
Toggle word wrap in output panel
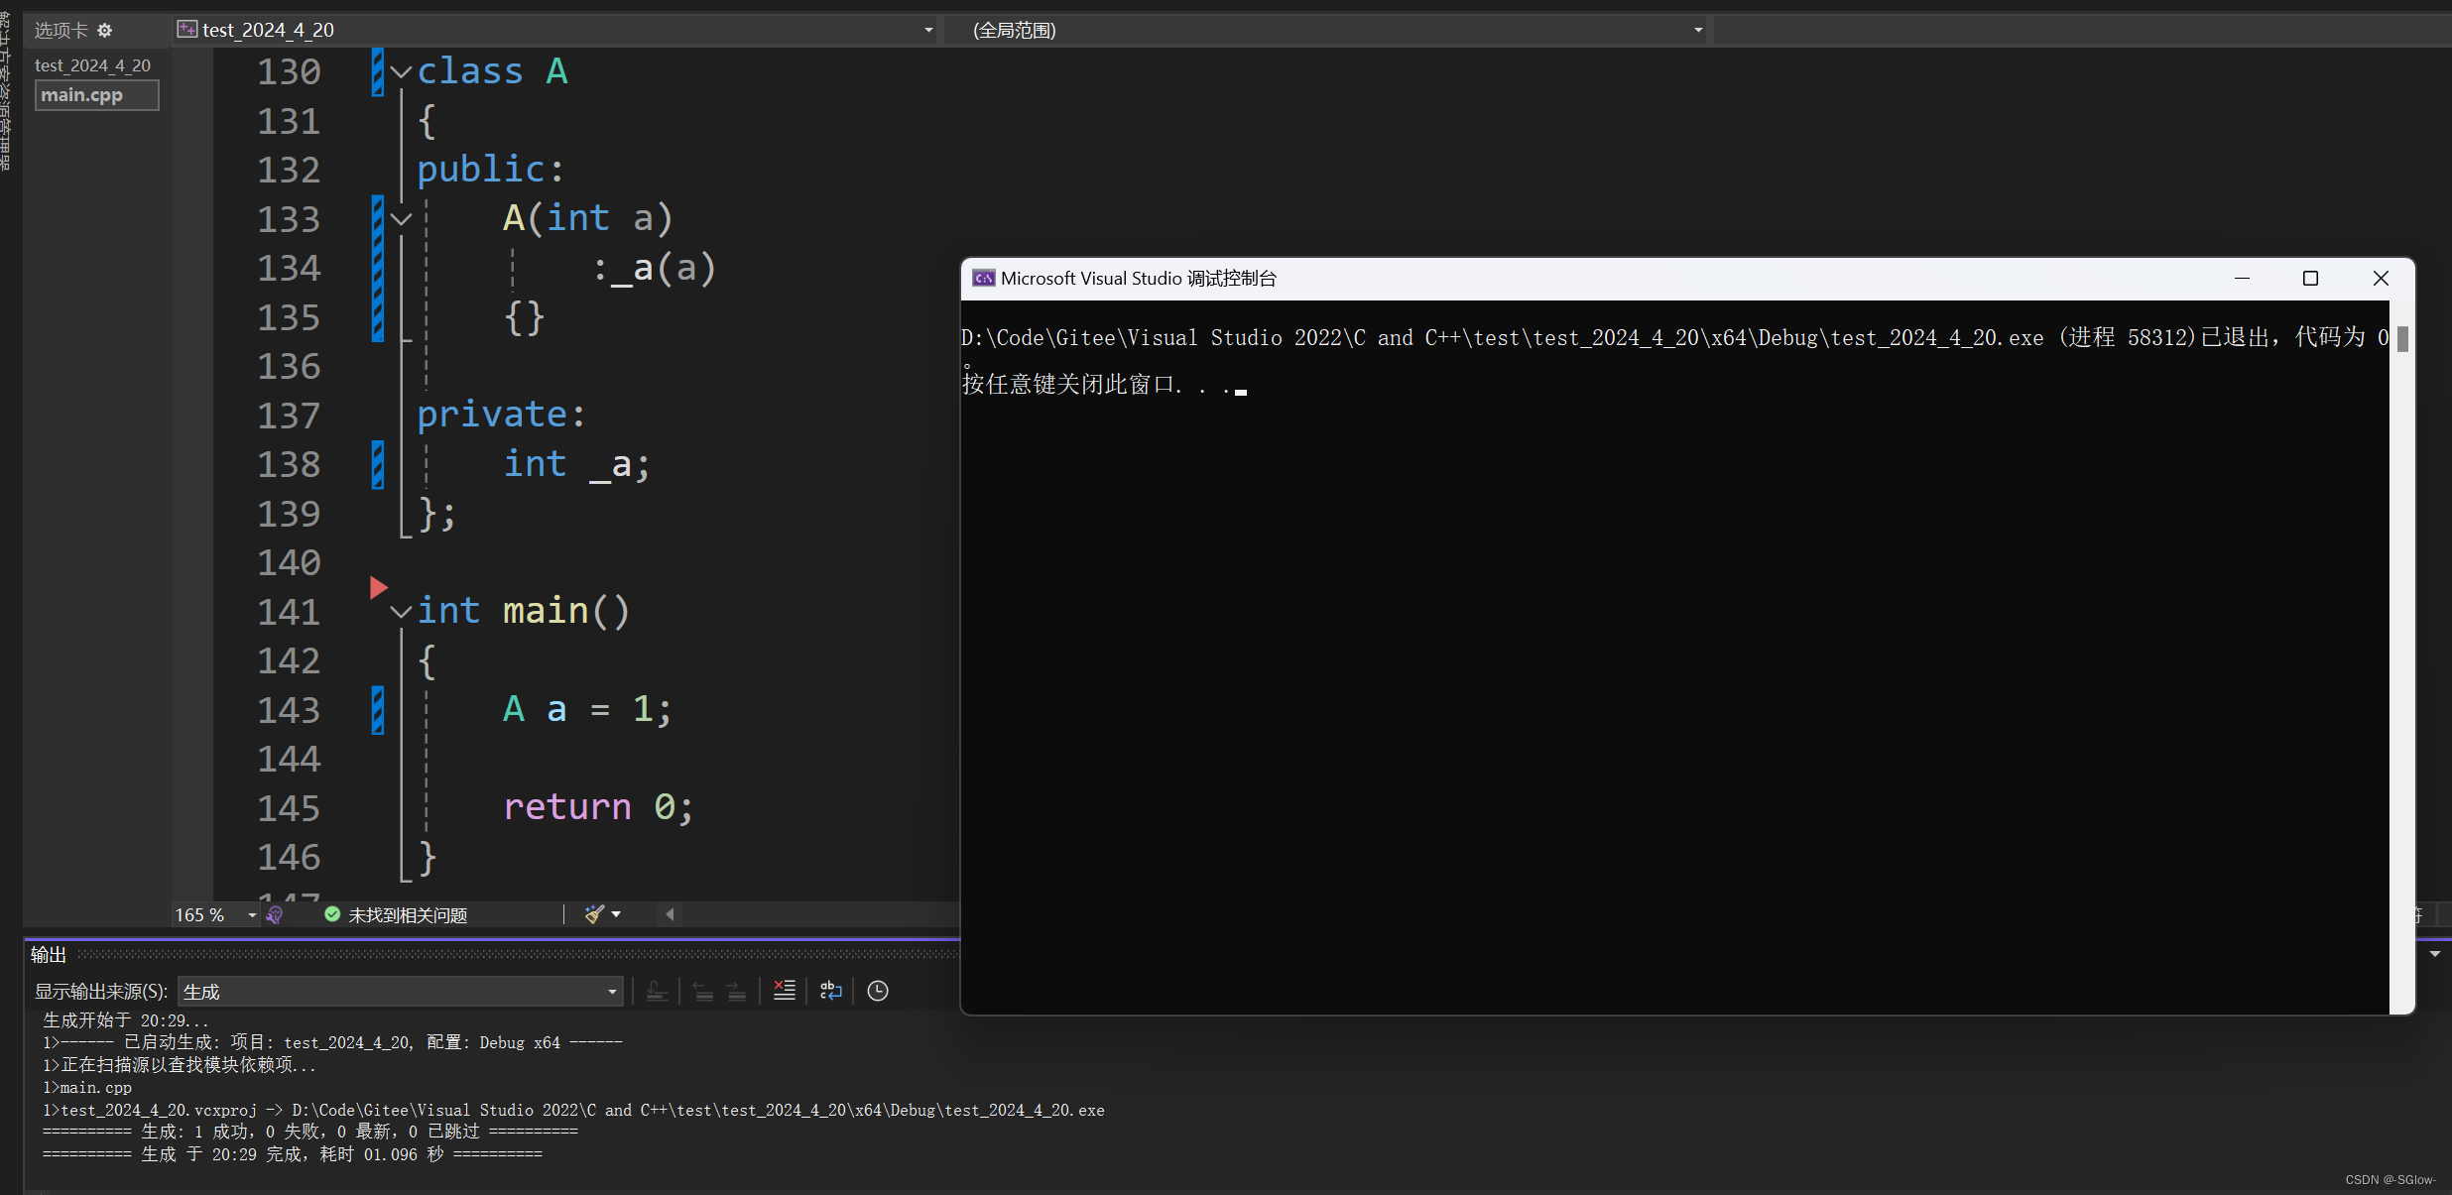pos(831,991)
